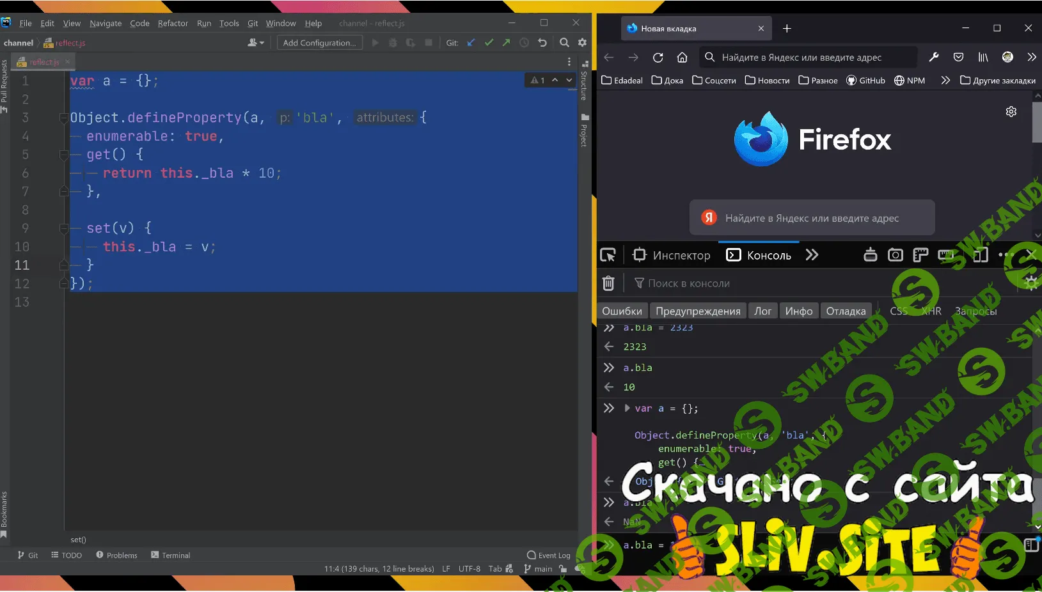Activate the element picker in devtools

[x=608, y=255]
